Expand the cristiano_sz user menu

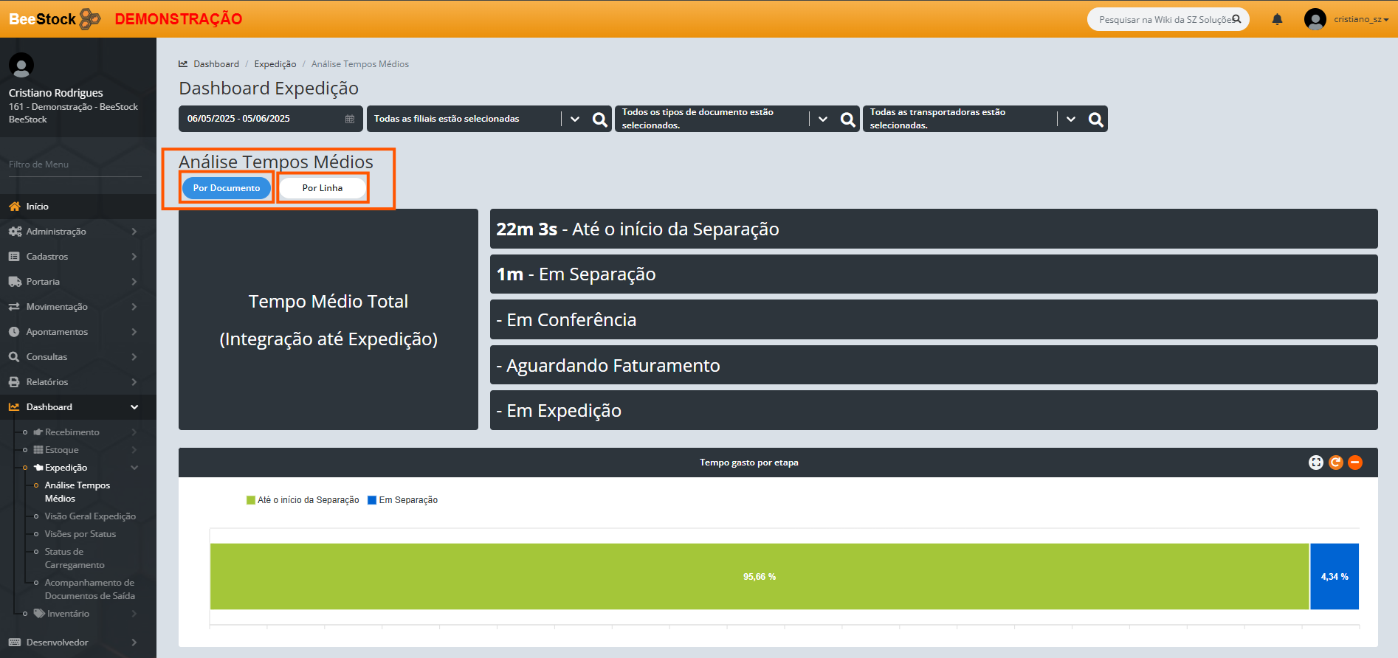click(x=1361, y=19)
